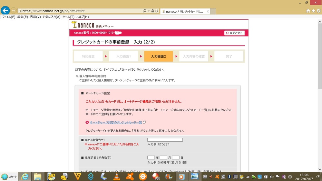The height and width of the screenshot is (181, 322).
Task: Click the birth year (年) input box
Action: pyautogui.click(x=151, y=157)
